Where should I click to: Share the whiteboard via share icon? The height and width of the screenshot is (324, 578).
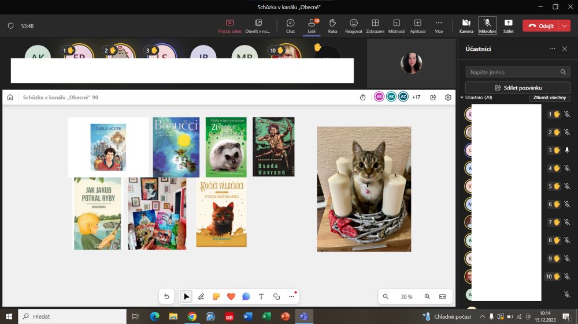coord(433,97)
